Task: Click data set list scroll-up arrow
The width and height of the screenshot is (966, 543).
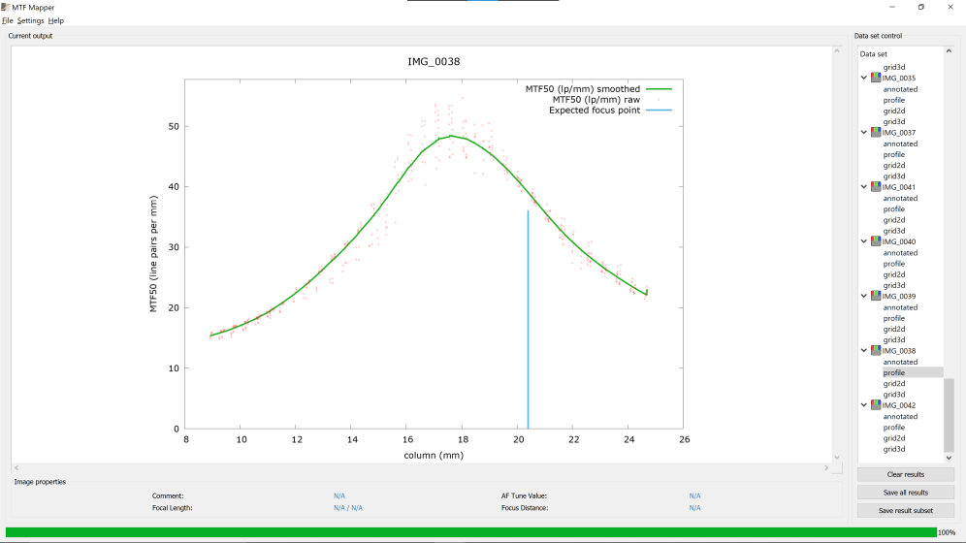Action: tap(949, 51)
